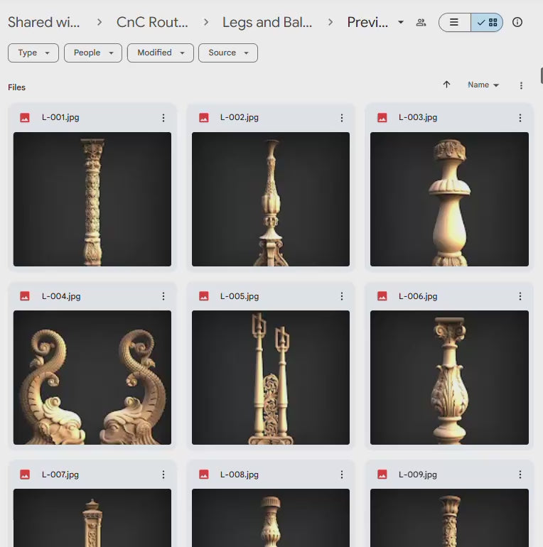Click the L-003.jpg file name

(418, 117)
